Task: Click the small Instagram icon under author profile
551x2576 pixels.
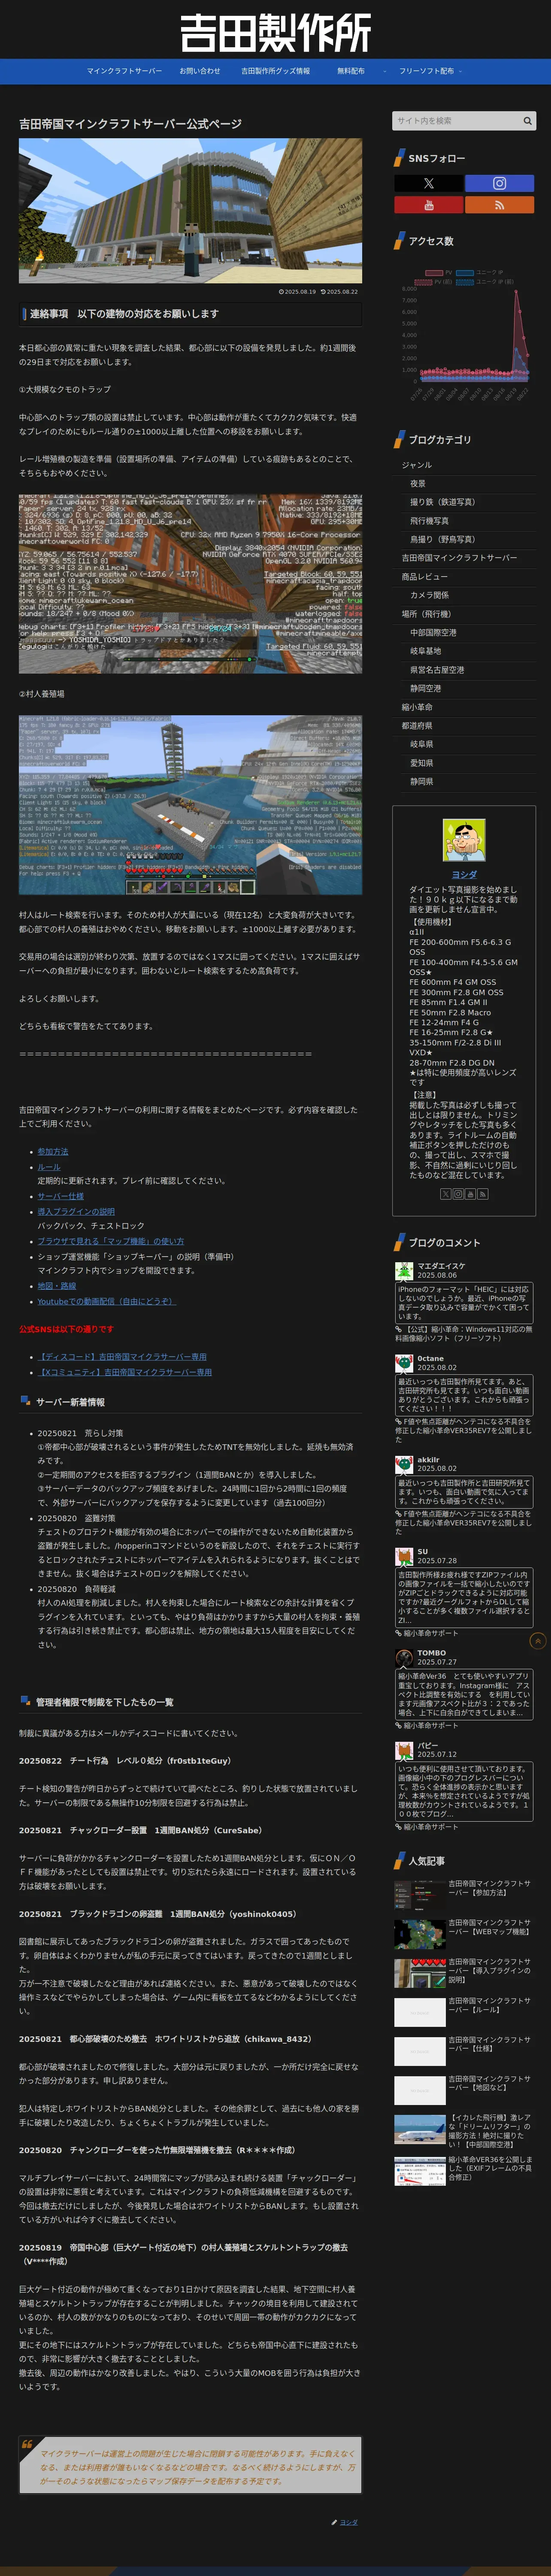Action: 458,1194
